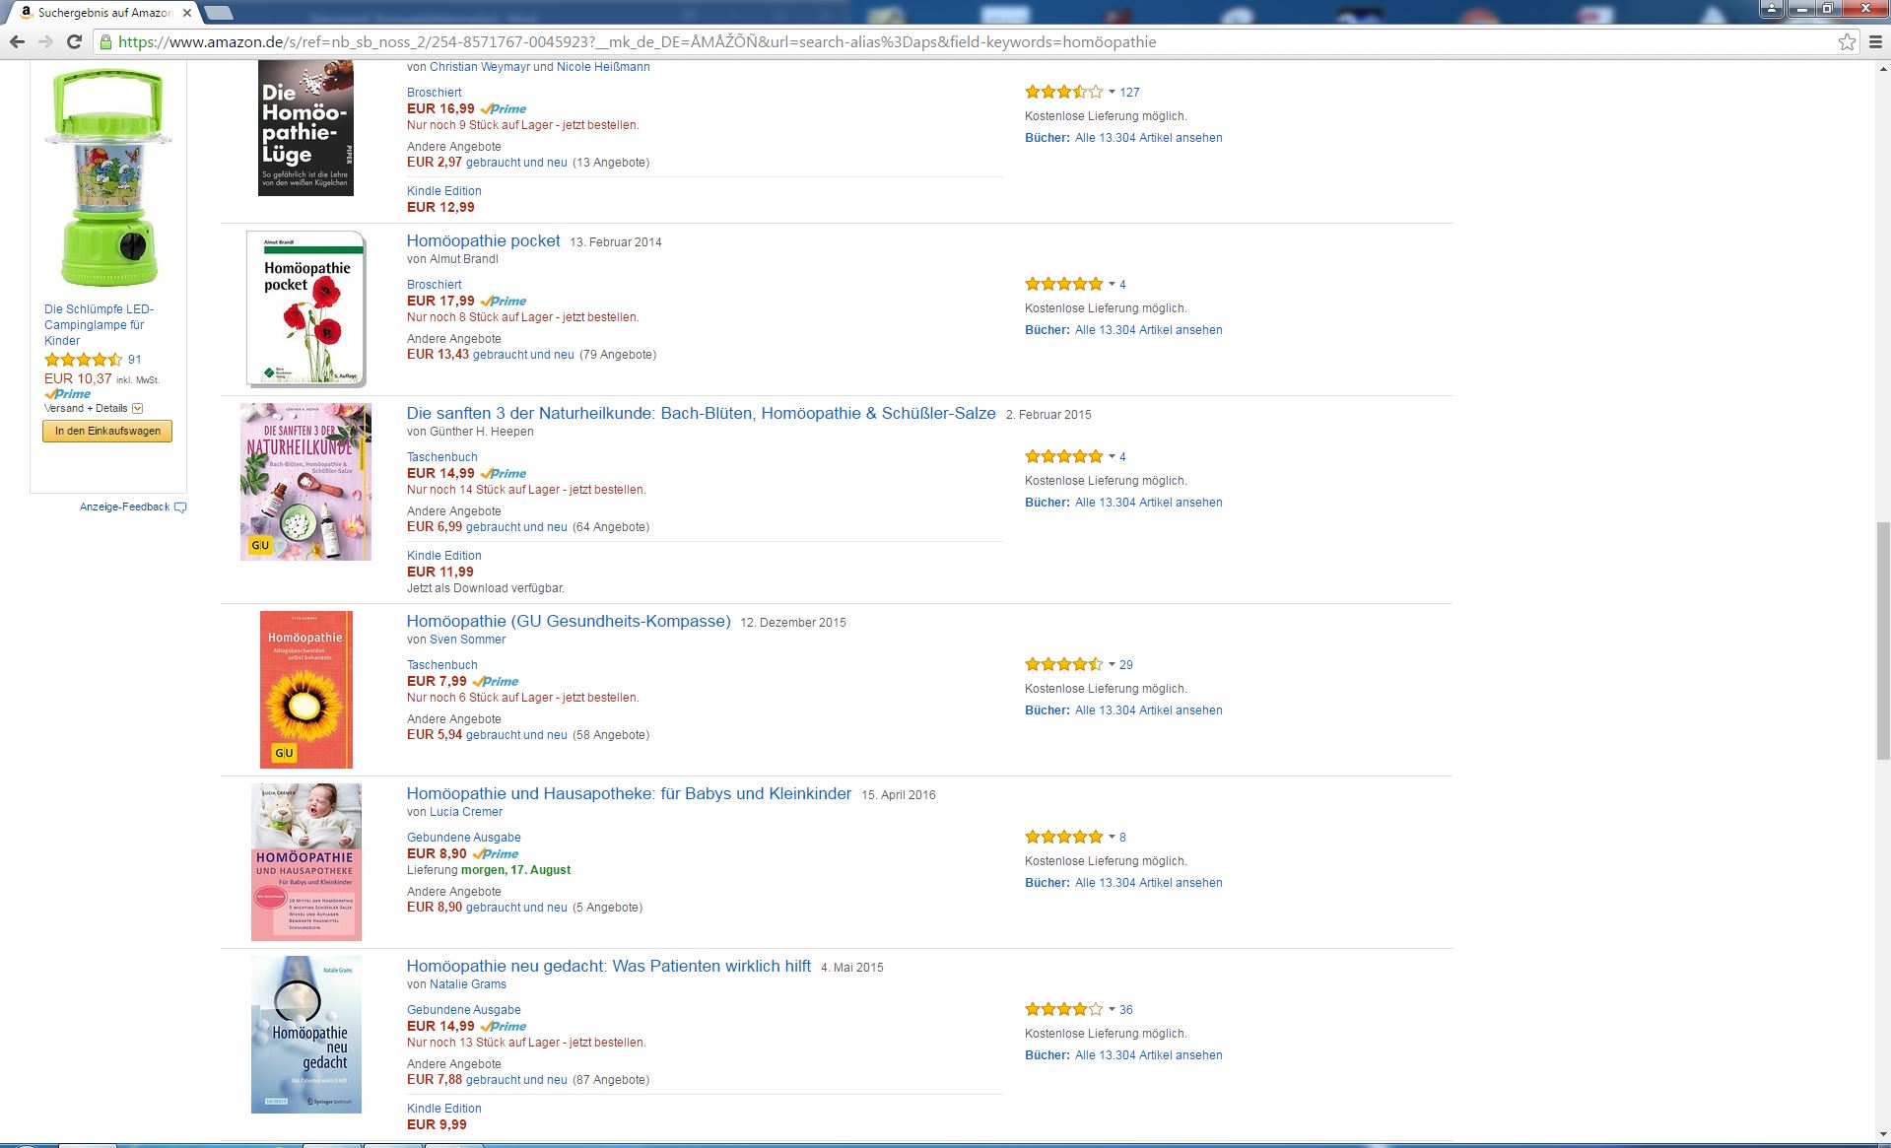Add Schlümpfe lamp to Einkaufswagen

coord(107,431)
